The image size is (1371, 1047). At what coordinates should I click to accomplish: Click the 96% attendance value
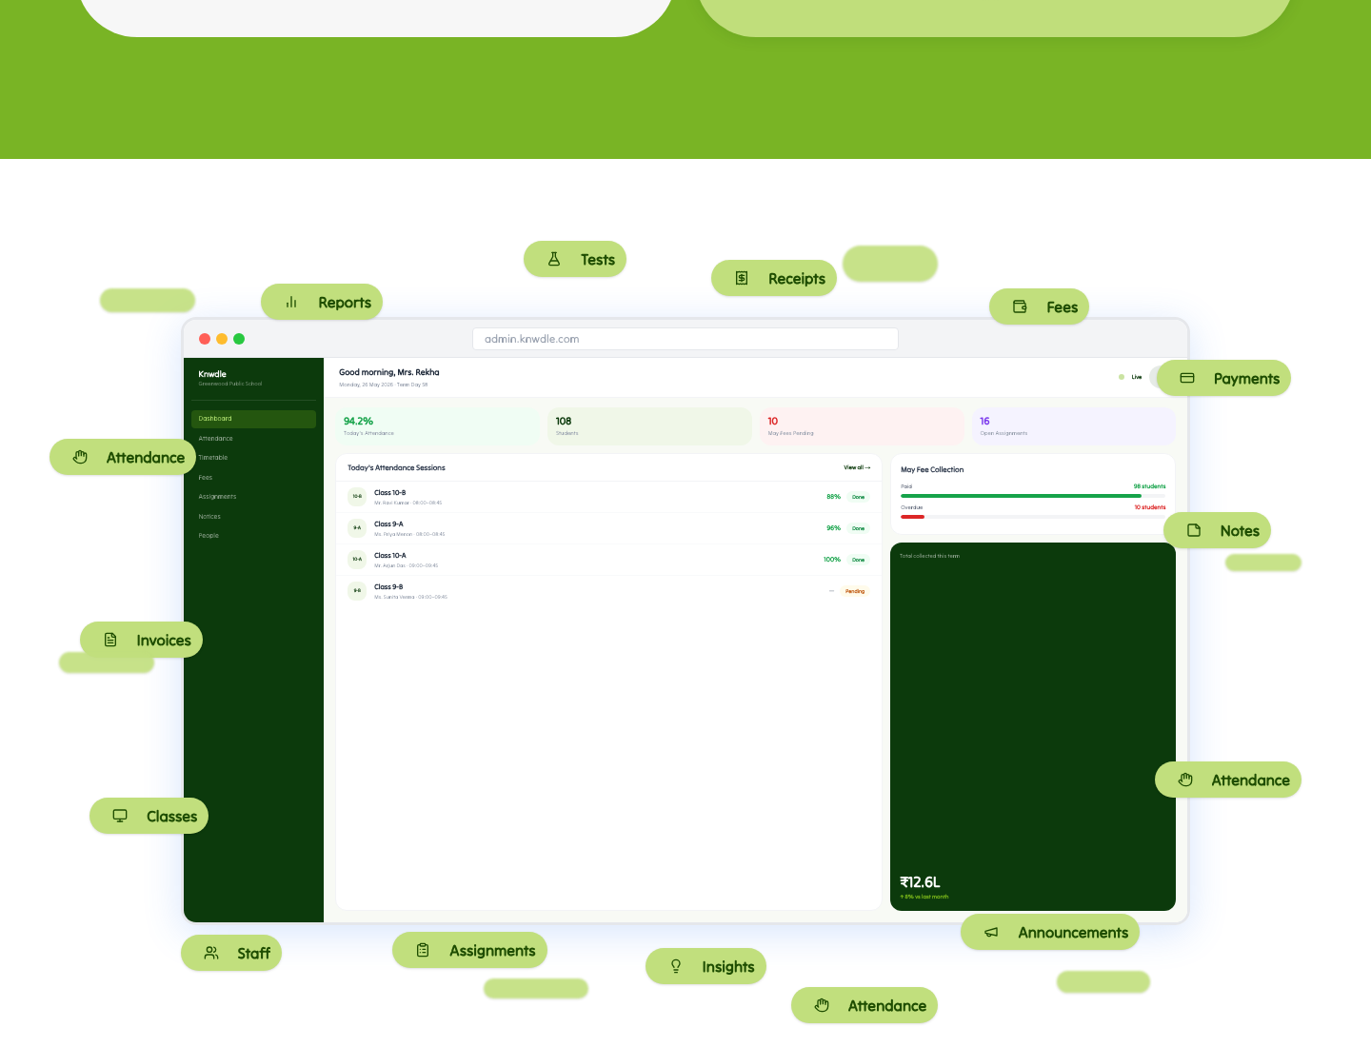click(x=833, y=528)
